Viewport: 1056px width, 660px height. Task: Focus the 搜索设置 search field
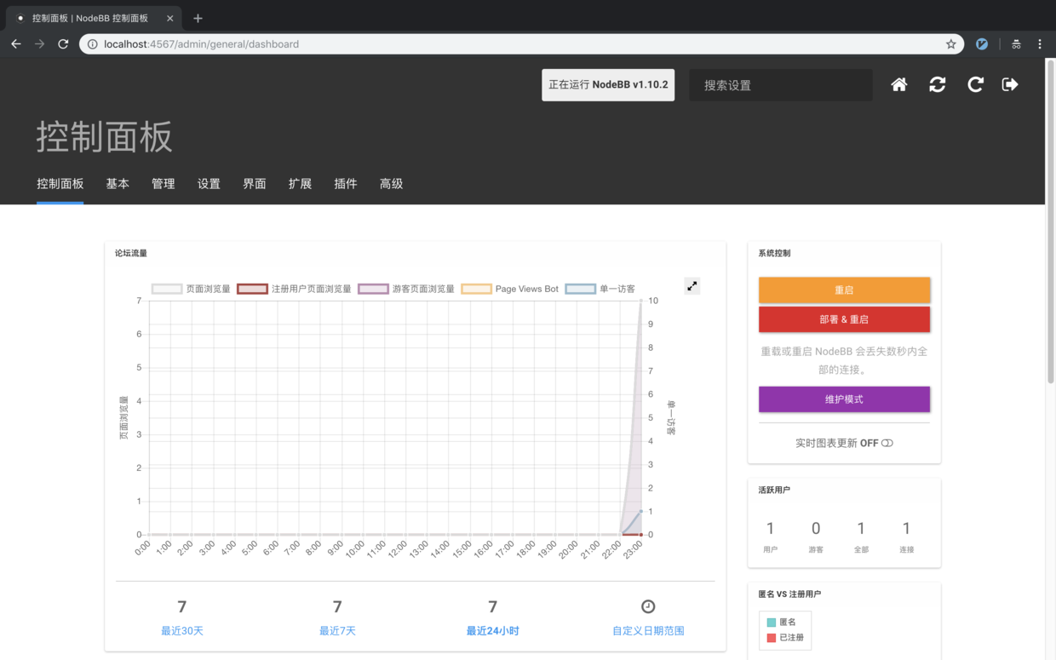(780, 85)
